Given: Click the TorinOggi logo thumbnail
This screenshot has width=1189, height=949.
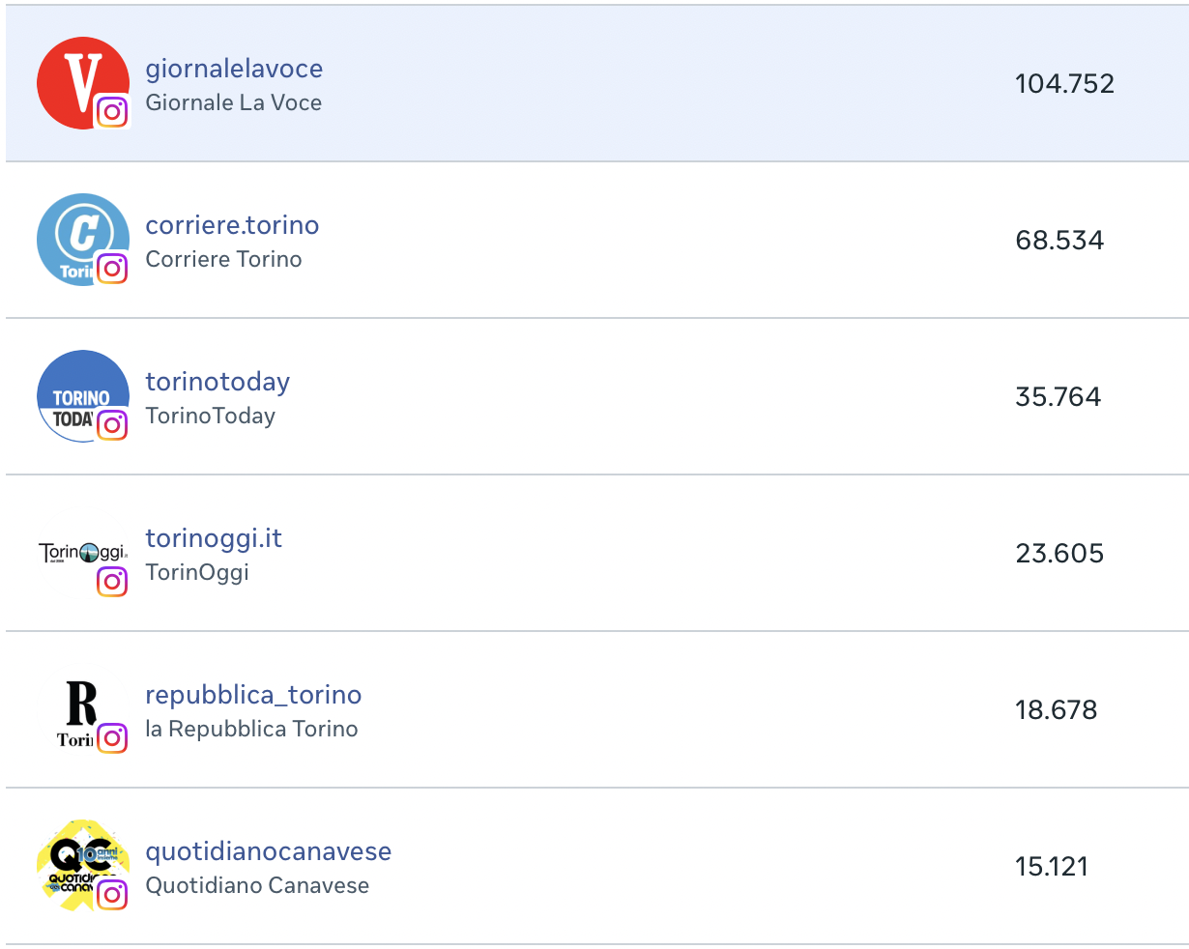Looking at the screenshot, I should pos(82,553).
